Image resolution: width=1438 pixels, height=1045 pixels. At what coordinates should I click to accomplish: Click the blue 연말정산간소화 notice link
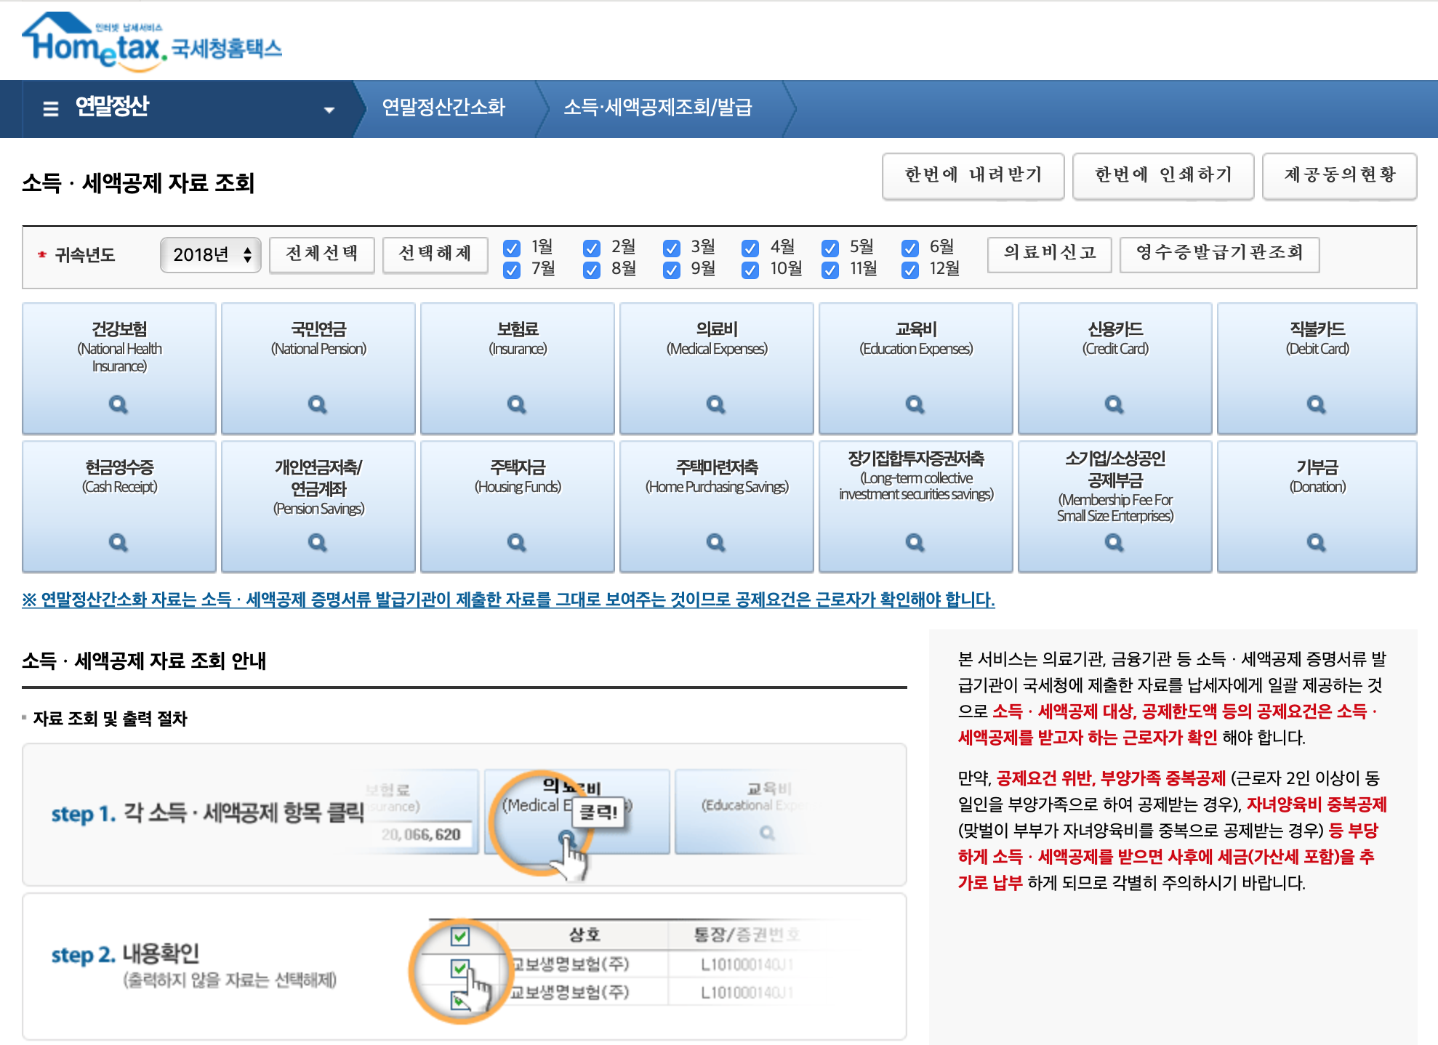(x=507, y=600)
